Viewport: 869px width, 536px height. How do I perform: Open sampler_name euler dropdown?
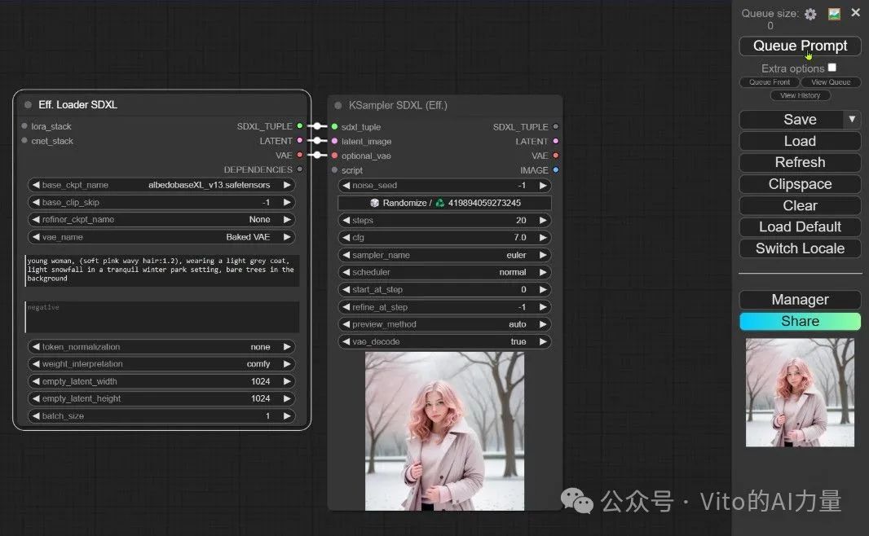click(444, 255)
